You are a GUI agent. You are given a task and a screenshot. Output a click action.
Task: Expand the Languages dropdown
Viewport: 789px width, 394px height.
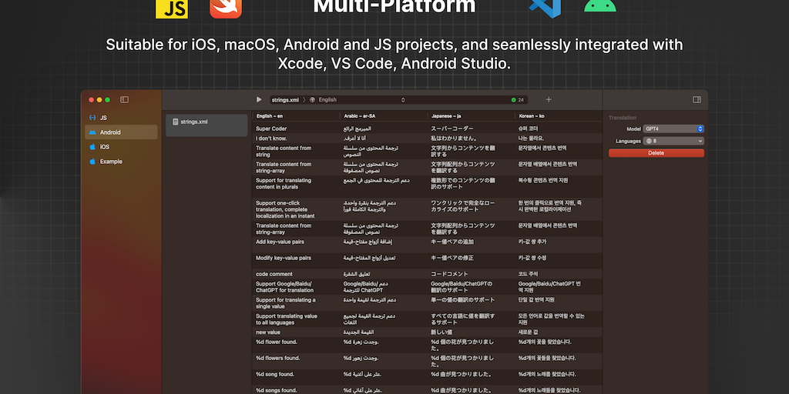click(x=673, y=141)
